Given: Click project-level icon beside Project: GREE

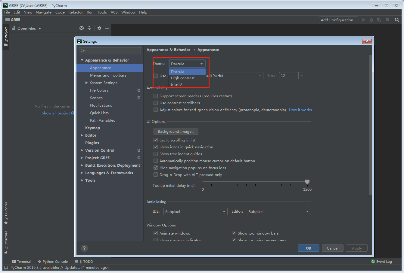Looking at the screenshot, I should tap(139, 158).
